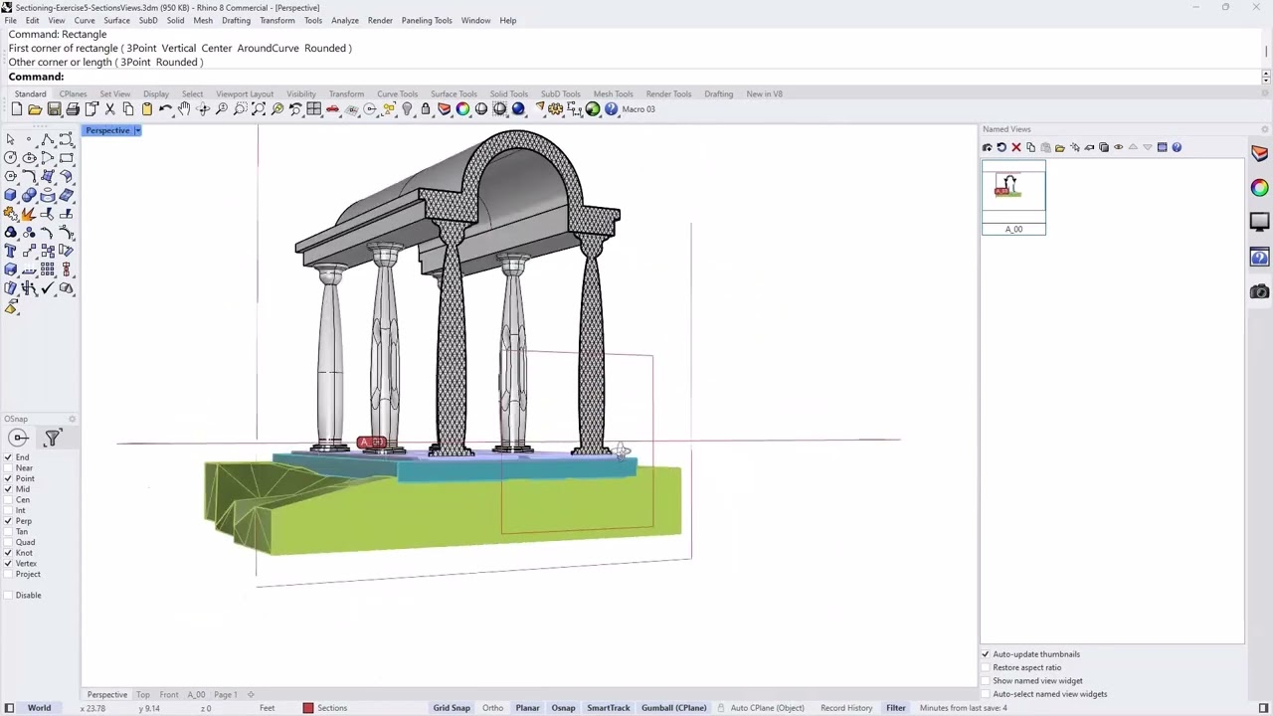This screenshot has height=716, width=1273.
Task: Select the Pan hand tool
Action: (x=184, y=109)
